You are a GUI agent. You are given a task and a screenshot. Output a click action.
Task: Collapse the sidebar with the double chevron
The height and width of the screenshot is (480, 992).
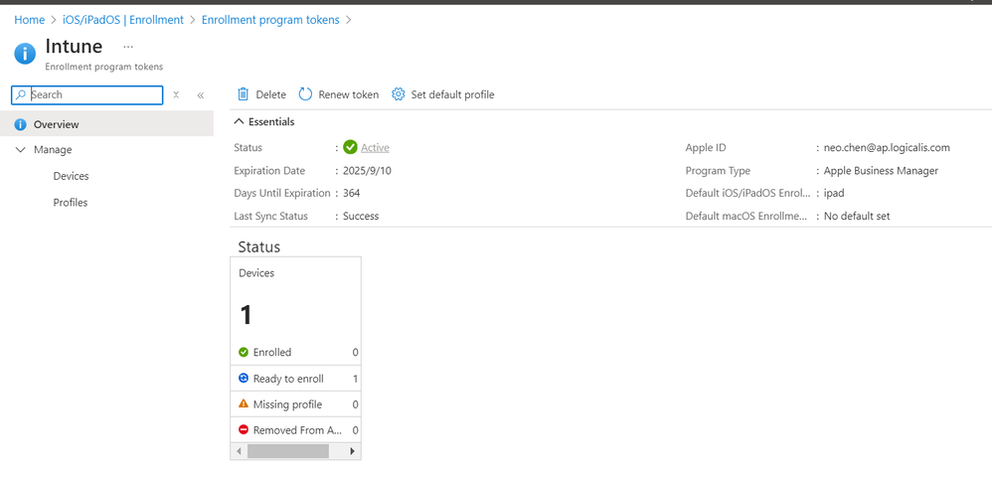(x=201, y=95)
